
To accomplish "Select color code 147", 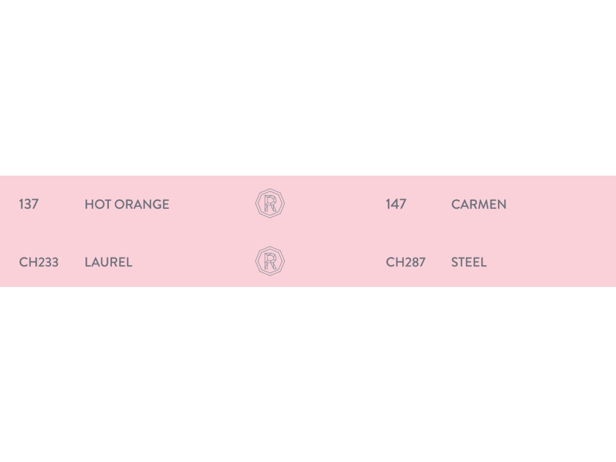I will [x=396, y=204].
